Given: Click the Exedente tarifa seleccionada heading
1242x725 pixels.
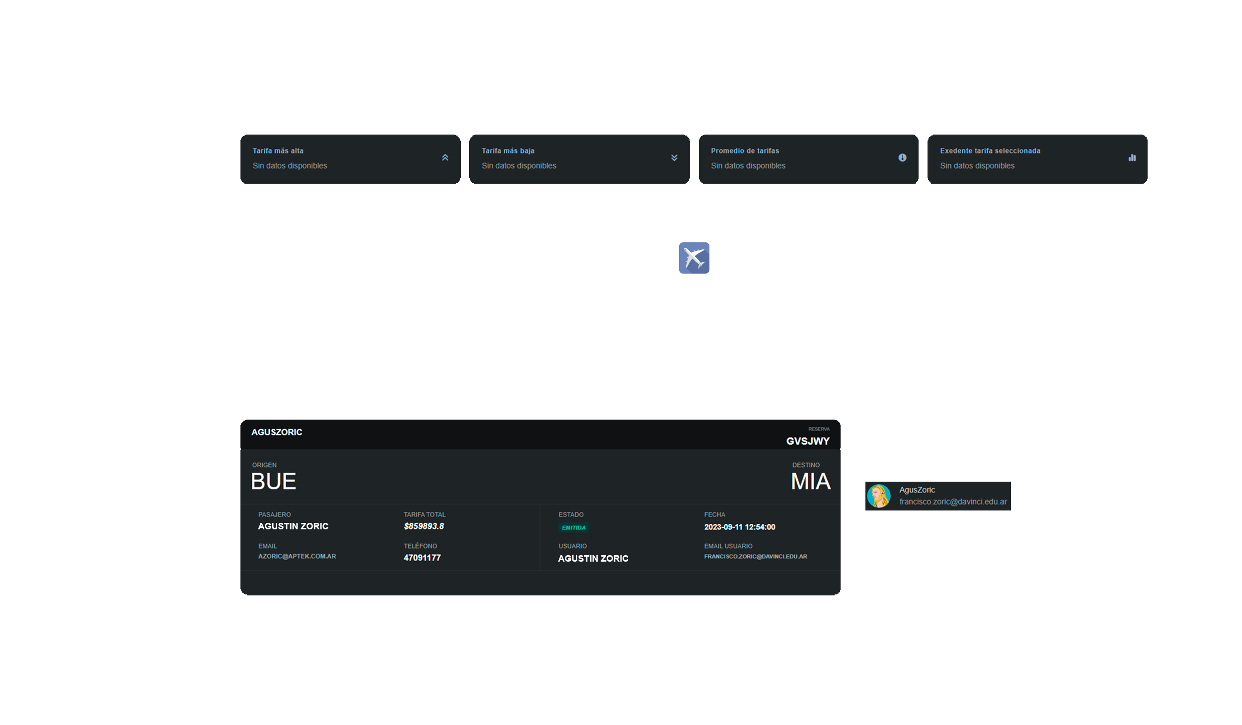Looking at the screenshot, I should pos(990,150).
